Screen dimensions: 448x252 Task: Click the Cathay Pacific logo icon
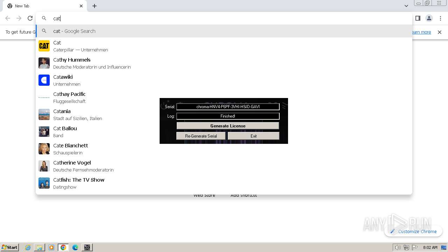(44, 97)
